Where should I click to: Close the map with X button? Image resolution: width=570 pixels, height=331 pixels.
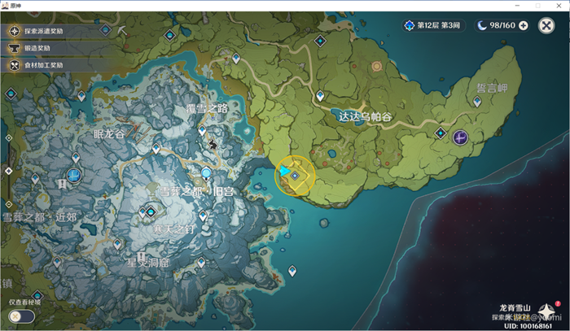tap(546, 25)
